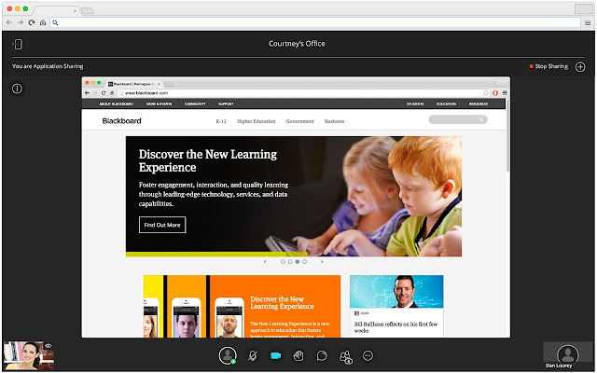Select your own video thumbnail
597x373 pixels.
tap(29, 355)
